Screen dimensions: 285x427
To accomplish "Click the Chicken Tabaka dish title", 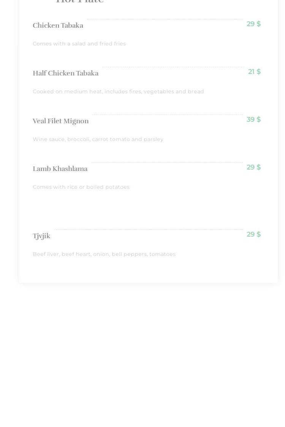I will click(58, 25).
